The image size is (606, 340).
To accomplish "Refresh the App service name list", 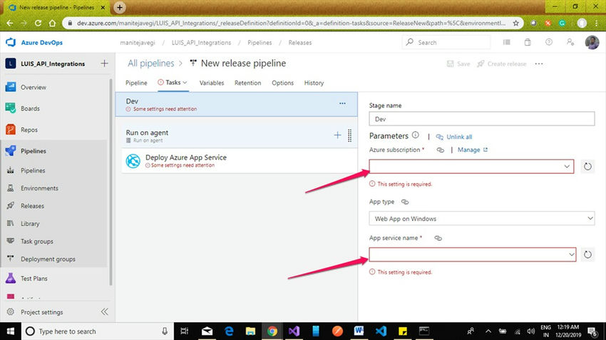I will click(587, 254).
